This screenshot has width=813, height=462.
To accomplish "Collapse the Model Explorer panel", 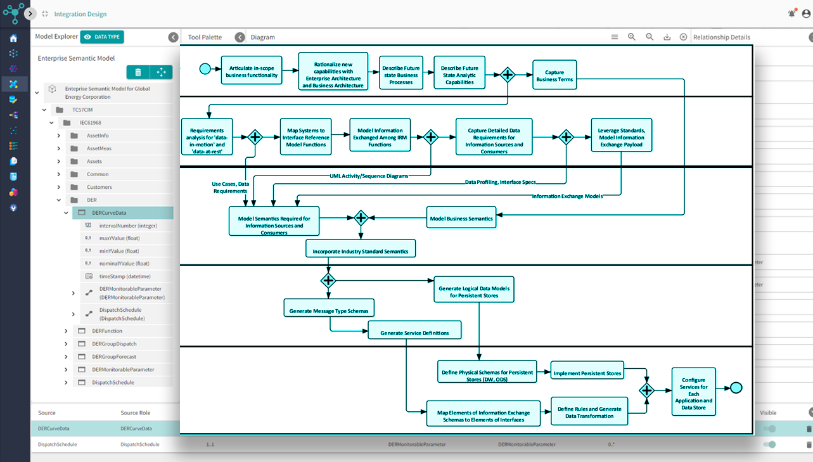I will (173, 37).
